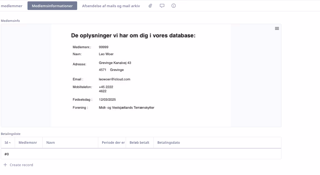Switch to the medlemmer tab
The height and width of the screenshot is (175, 320).
[12, 6]
